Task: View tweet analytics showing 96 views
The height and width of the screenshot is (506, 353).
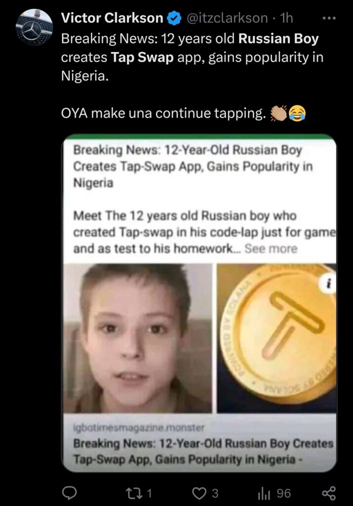Action: (x=275, y=493)
